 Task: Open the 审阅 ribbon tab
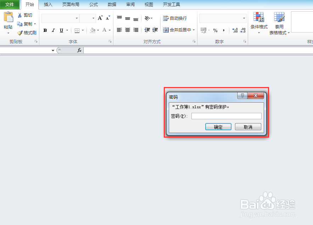coord(130,5)
